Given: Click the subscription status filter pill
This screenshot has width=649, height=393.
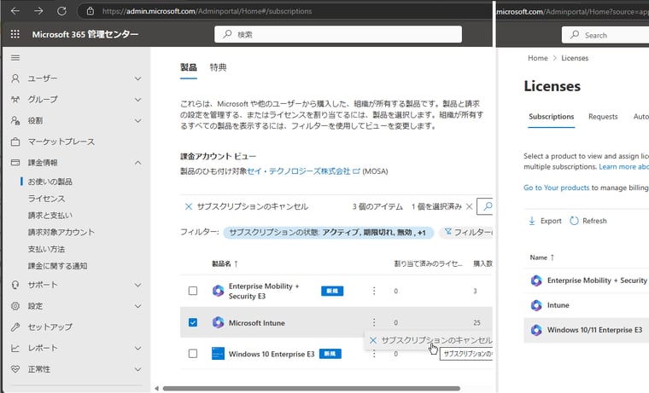Looking at the screenshot, I should pyautogui.click(x=328, y=233).
